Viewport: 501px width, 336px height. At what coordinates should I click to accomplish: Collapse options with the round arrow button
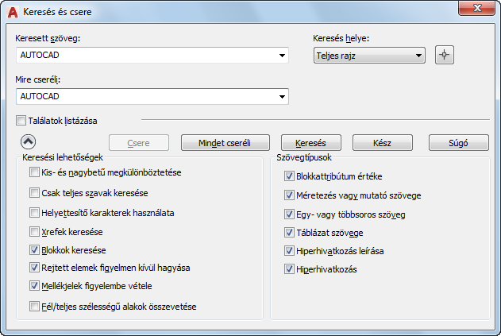28,141
